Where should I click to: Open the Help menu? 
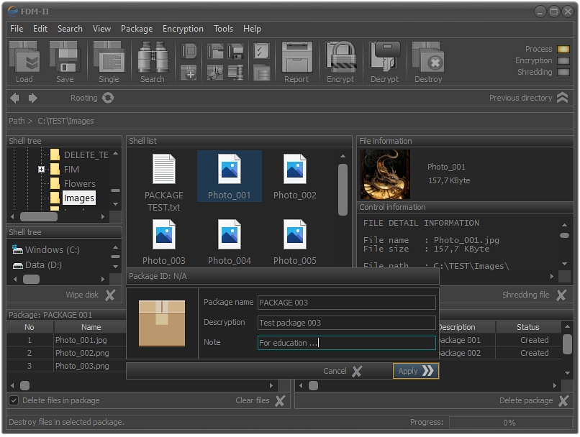point(253,29)
